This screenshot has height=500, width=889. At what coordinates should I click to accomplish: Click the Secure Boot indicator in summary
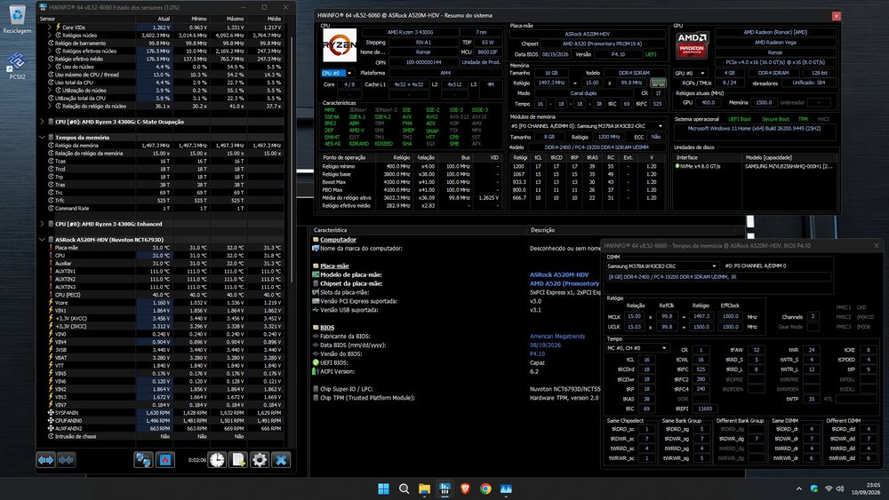coord(775,120)
